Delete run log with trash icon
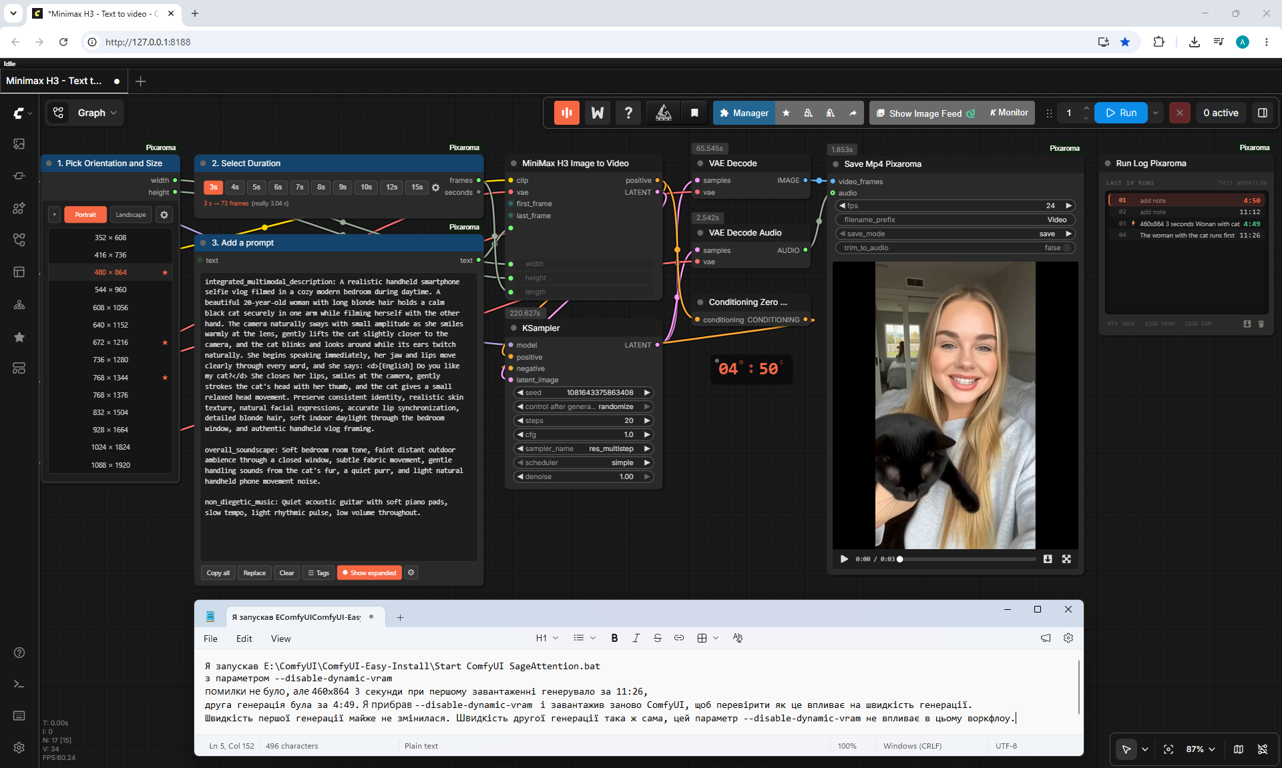 (1261, 324)
